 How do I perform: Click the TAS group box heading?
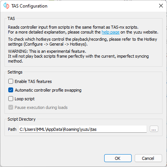pyautogui.click(x=11, y=18)
